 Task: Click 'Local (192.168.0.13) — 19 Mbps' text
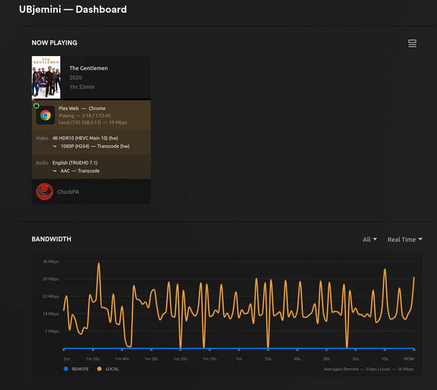point(93,123)
